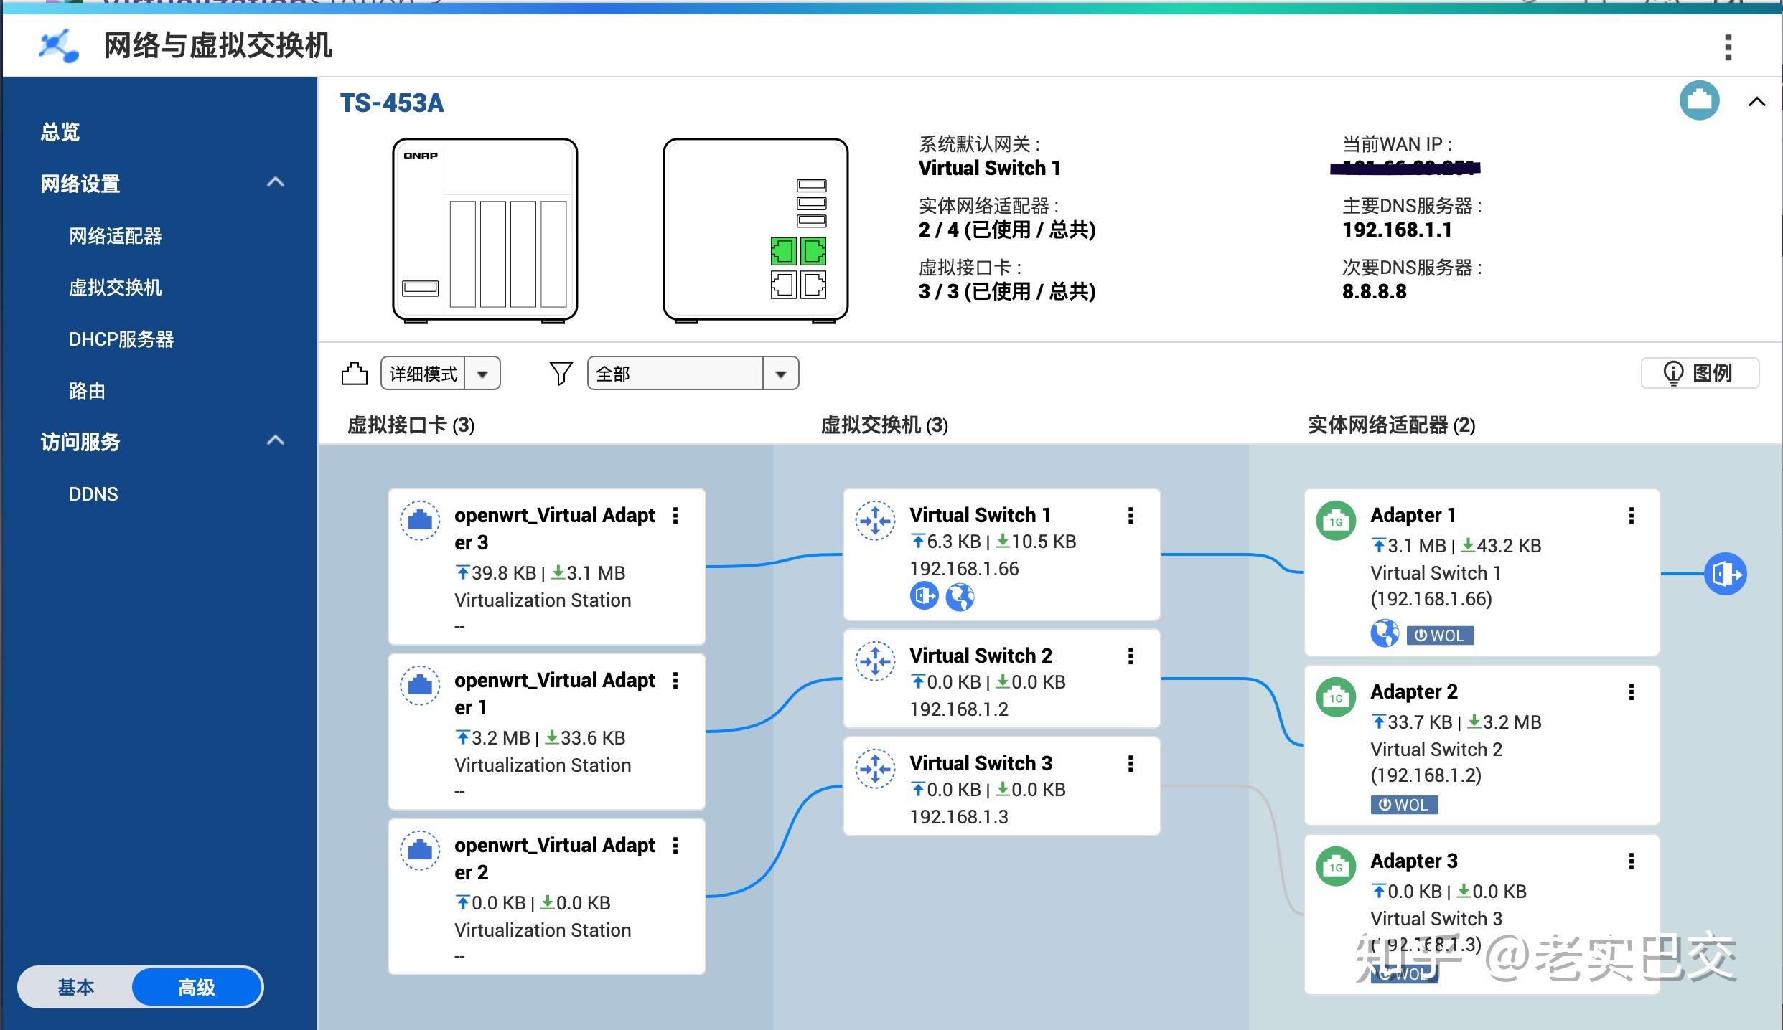Viewport: 1783px width, 1030px height.
Task: Go to 总览 overview in the sidebar
Action: (60, 132)
